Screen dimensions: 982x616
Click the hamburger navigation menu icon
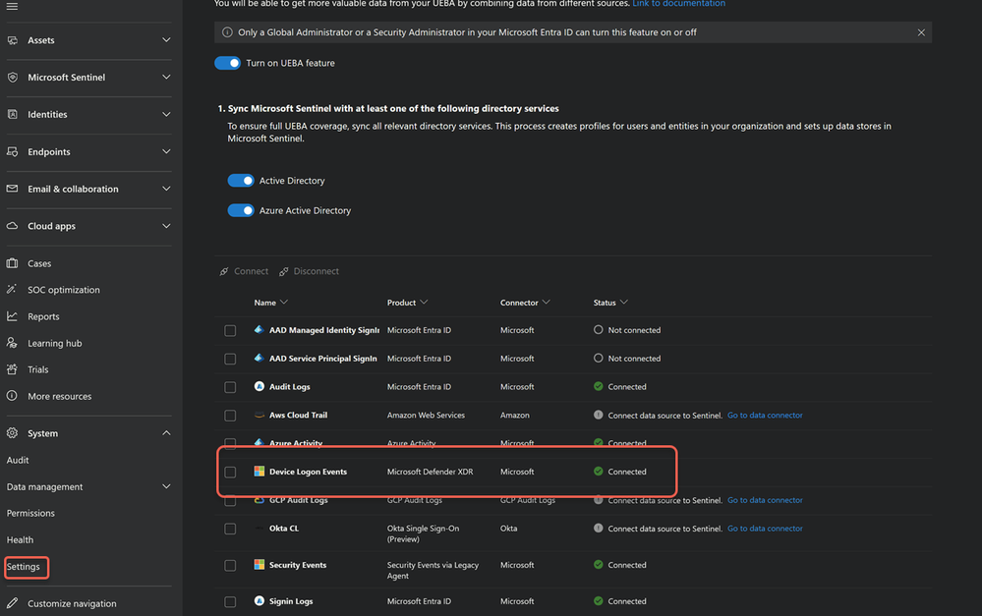13,6
